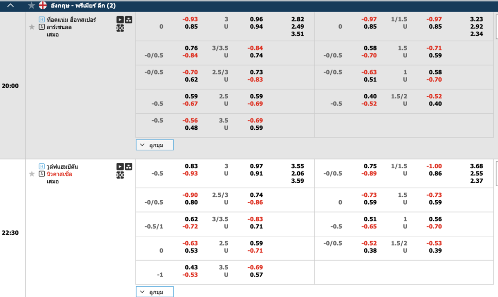Select Newcastle handicap odds 0.80

191,202
